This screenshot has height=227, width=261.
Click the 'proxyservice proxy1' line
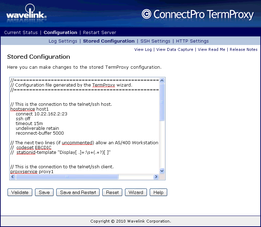(x=32, y=172)
